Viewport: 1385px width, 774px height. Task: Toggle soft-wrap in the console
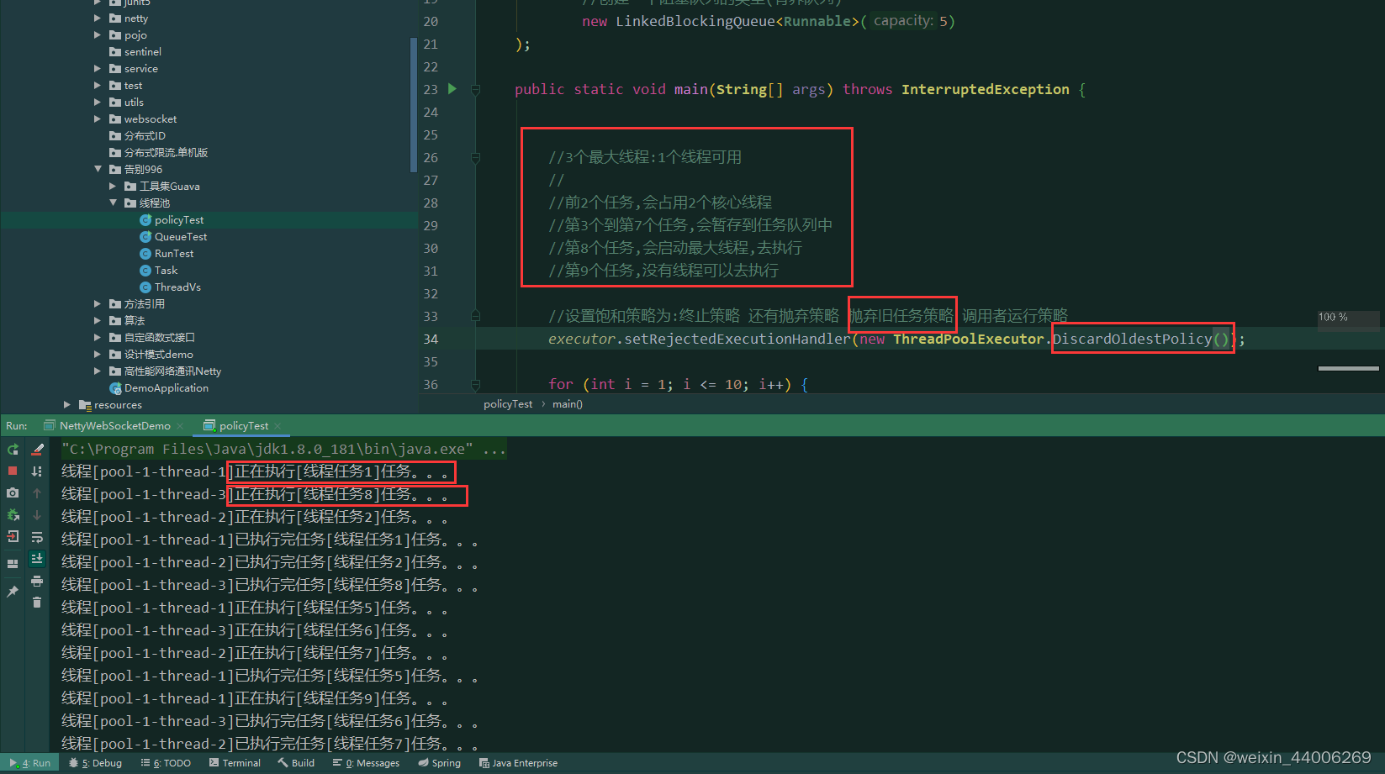coord(37,537)
